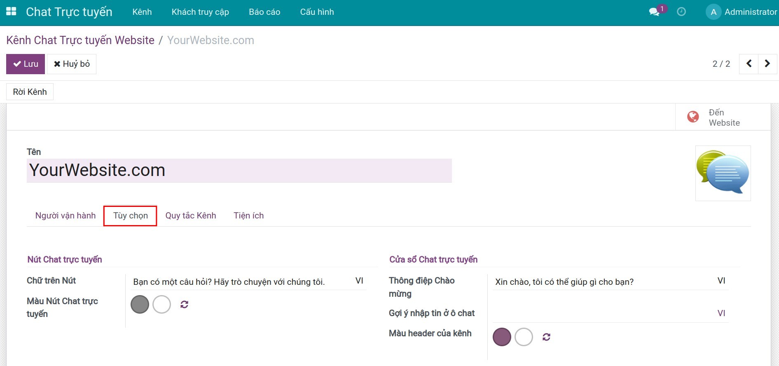
Task: Open VI translation for Gợi ý nhập tin
Action: 721,313
